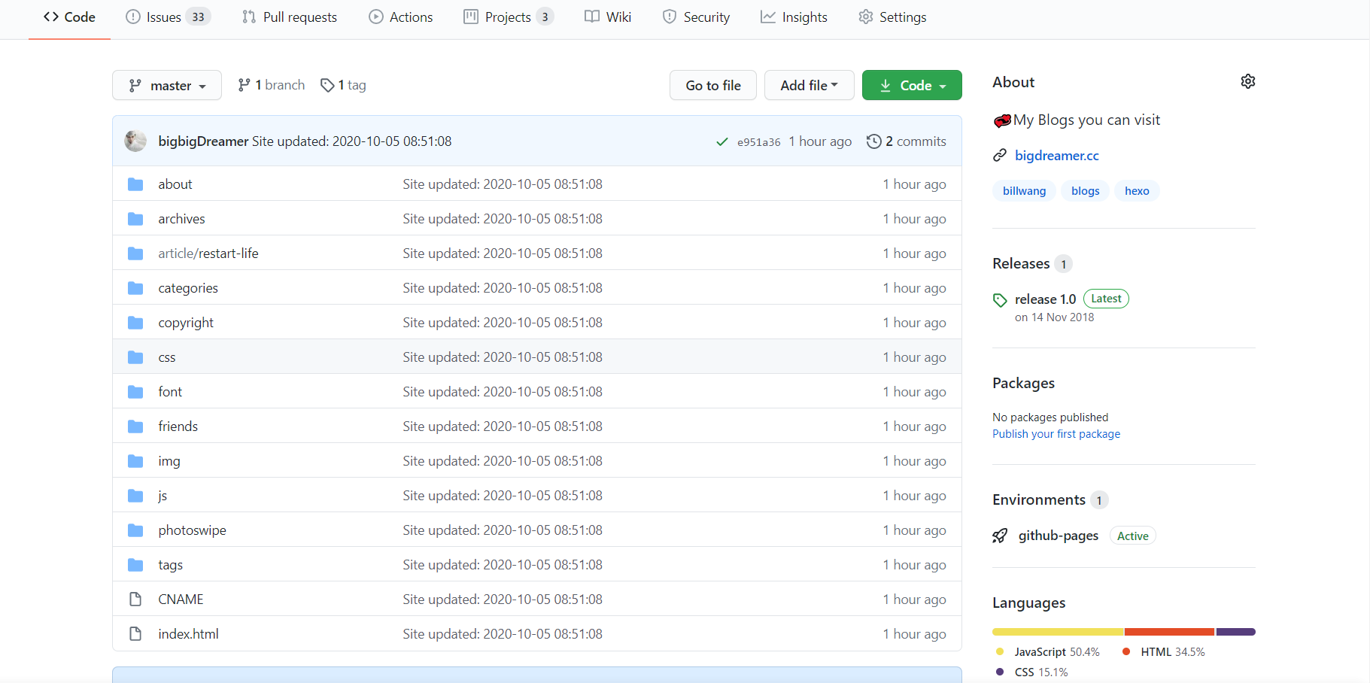Click the bigbigDreamer author name
This screenshot has width=1370, height=683.
[x=203, y=141]
